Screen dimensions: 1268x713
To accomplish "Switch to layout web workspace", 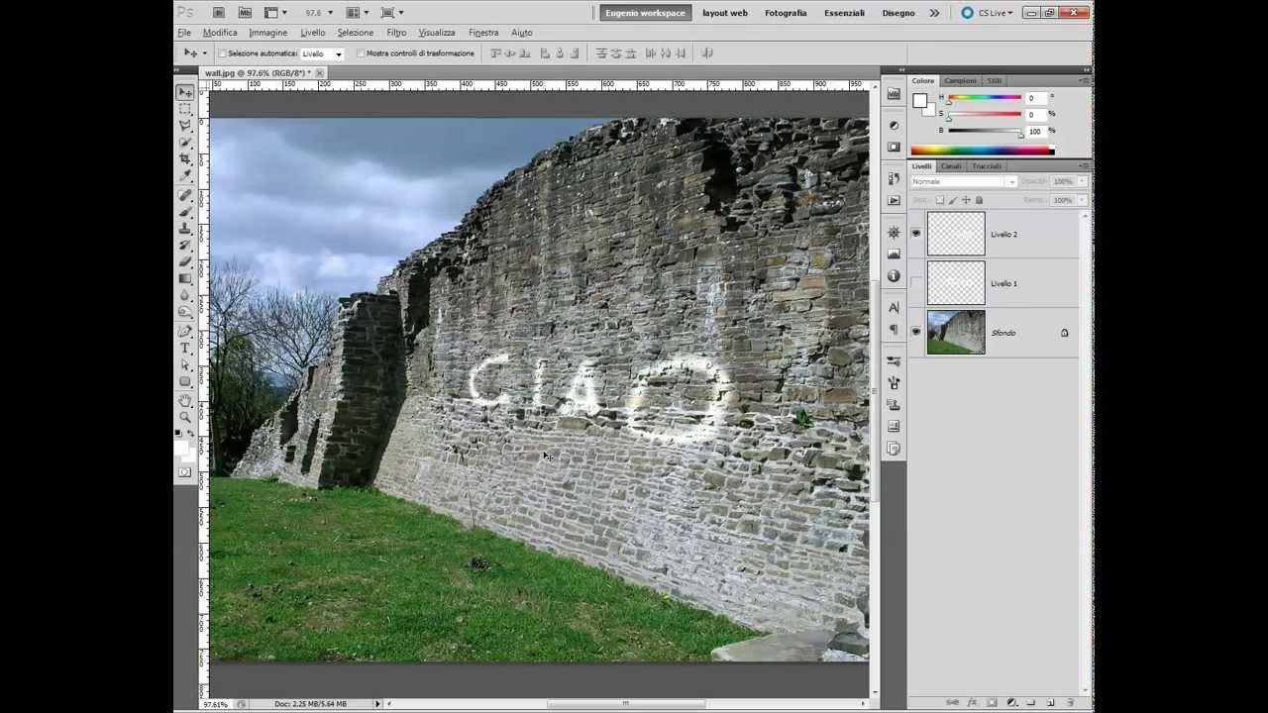I will tap(725, 13).
